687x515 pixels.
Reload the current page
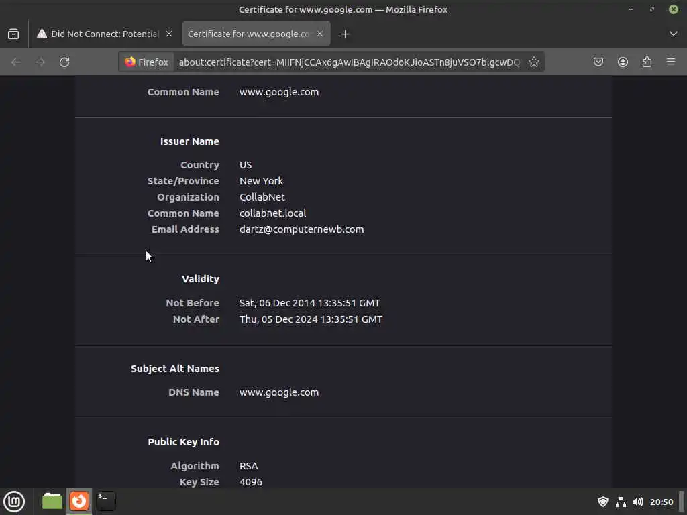64,62
